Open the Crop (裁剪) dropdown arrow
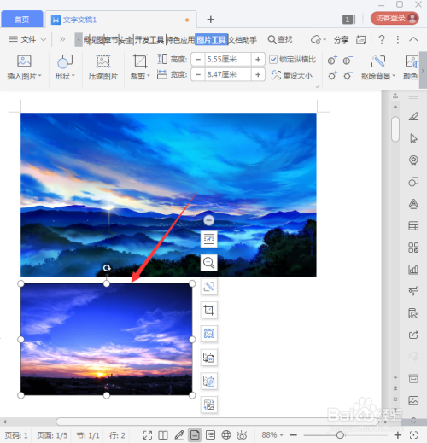The width and height of the screenshot is (427, 443). tap(149, 76)
